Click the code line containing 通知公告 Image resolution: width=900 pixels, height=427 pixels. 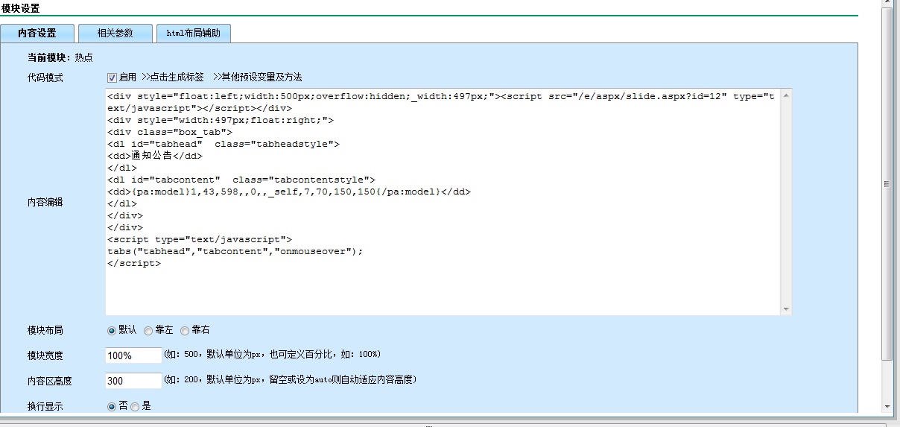155,156
